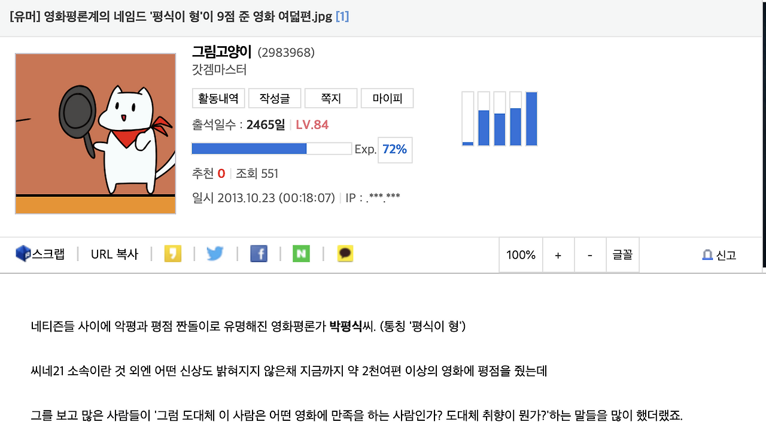Viewport: 766px width, 434px height.
Task: Share to Naver with the green N icon
Action: click(301, 253)
